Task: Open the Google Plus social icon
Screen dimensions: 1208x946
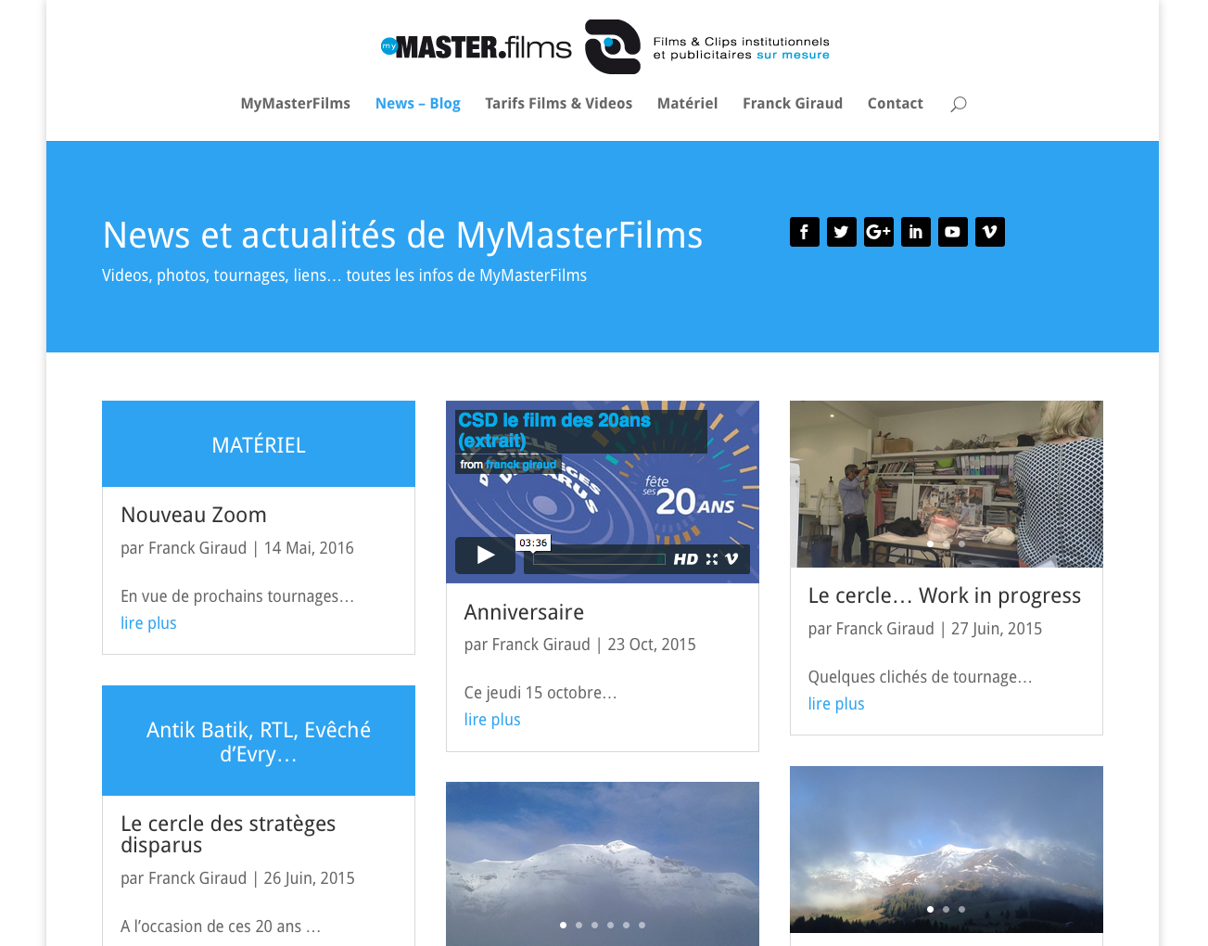Action: click(x=878, y=232)
